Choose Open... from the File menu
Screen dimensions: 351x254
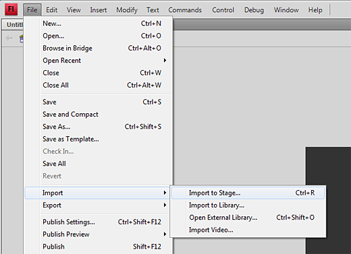99,36
